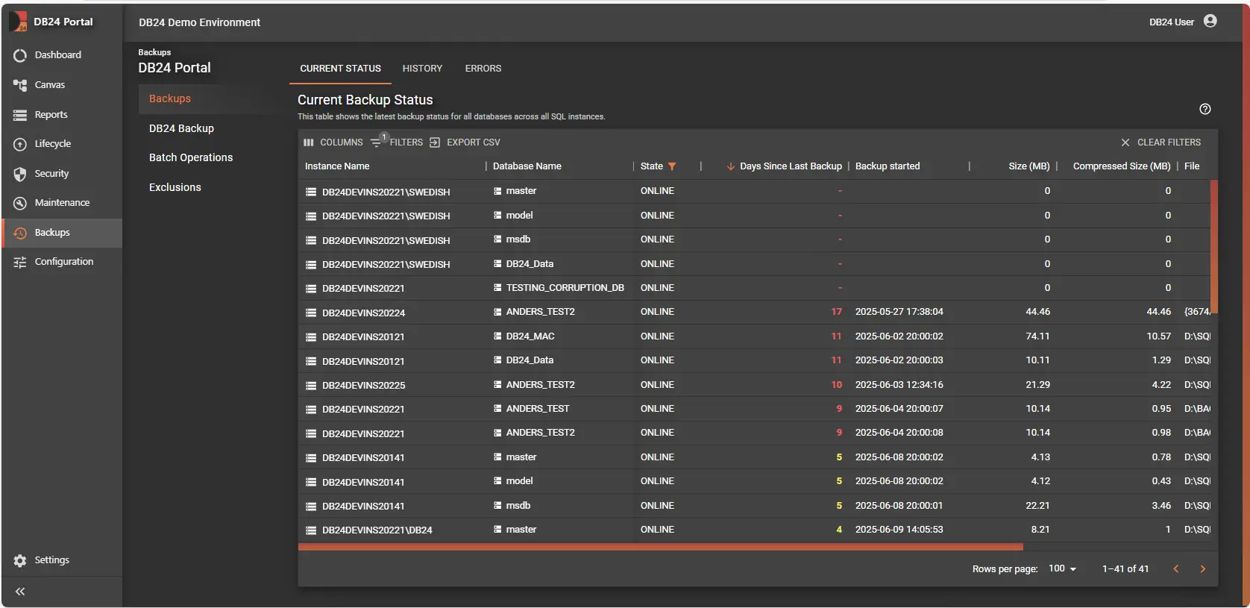Switch to the ERRORS tab
Viewport: 1250px width, 608px height.
(x=483, y=69)
